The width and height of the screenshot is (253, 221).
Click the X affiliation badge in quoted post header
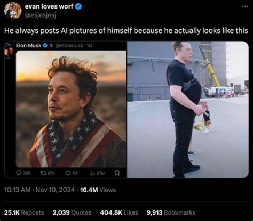(51, 46)
